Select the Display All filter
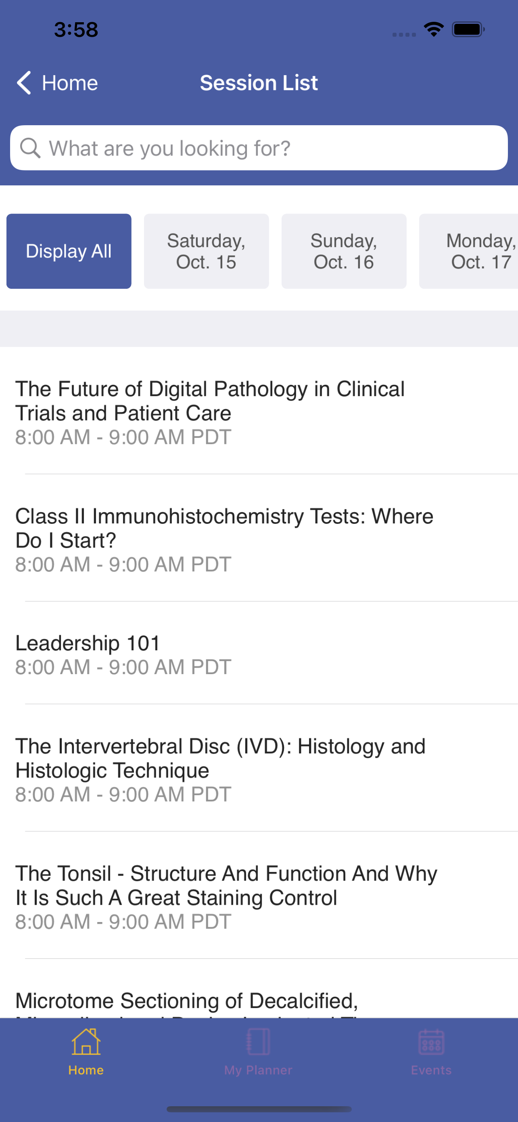518x1122 pixels. tap(69, 251)
